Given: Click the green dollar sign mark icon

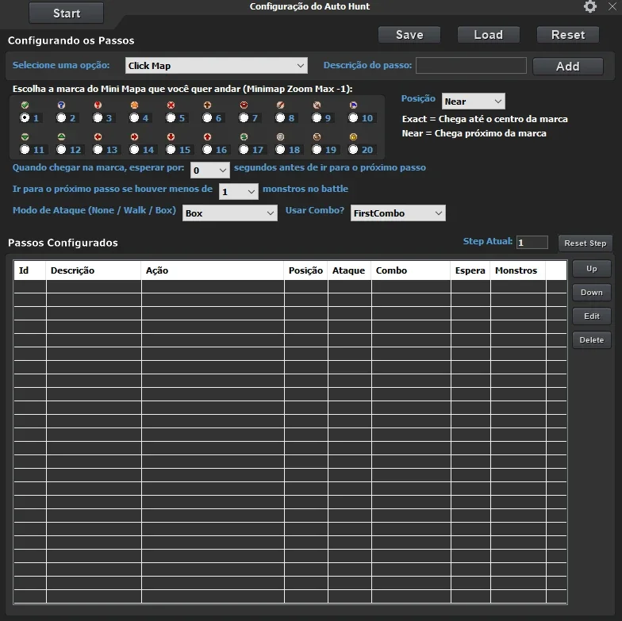Looking at the screenshot, I should (244, 136).
